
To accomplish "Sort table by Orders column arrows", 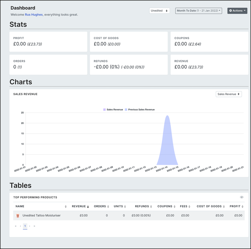I will pyautogui.click(x=108, y=207).
